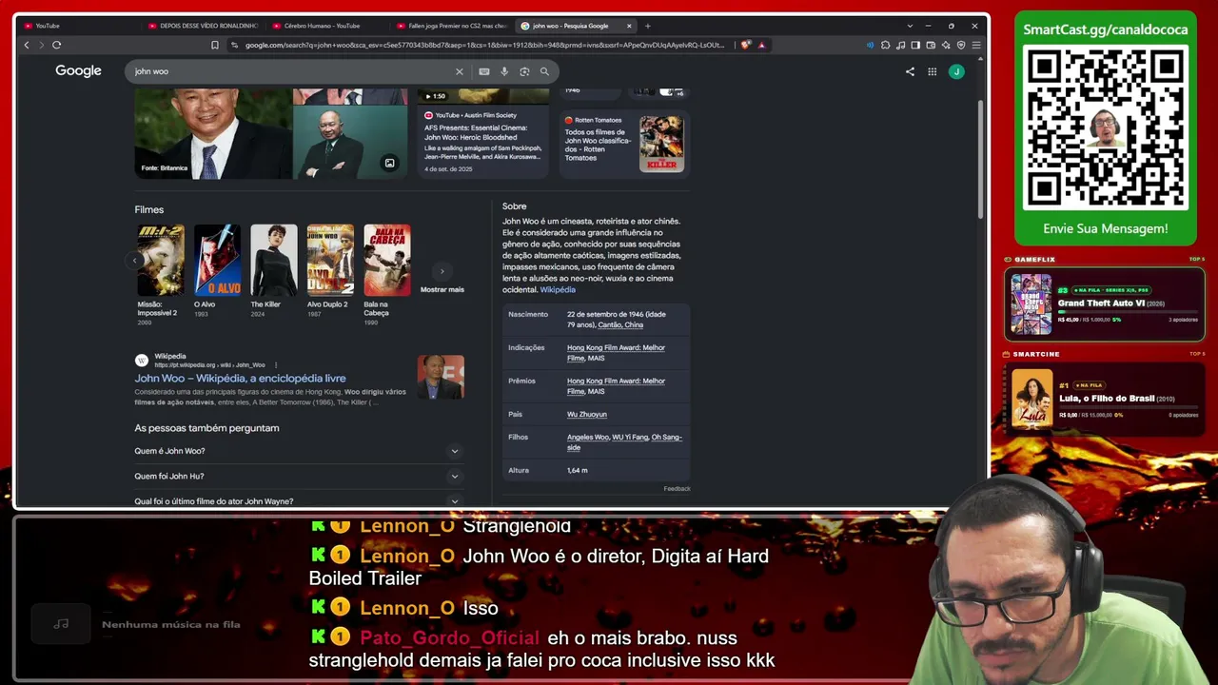Submit the search with the magnifier icon
This screenshot has height=685, width=1218.
pos(544,71)
